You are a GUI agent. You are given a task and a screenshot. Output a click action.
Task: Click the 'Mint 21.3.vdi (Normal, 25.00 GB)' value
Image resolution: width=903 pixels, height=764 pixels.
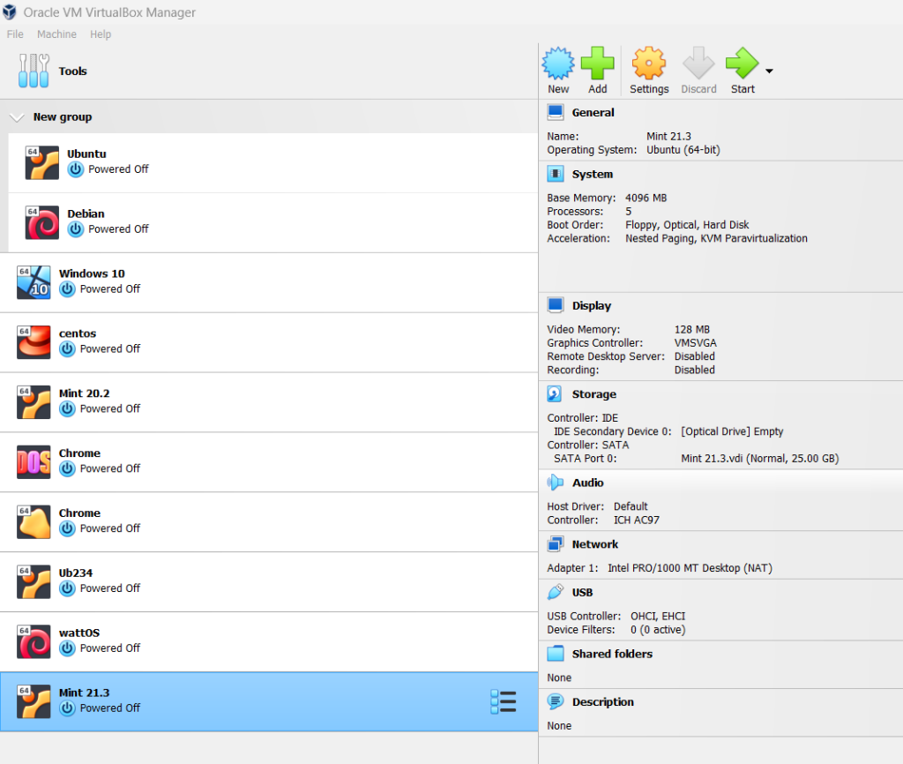[x=759, y=459]
